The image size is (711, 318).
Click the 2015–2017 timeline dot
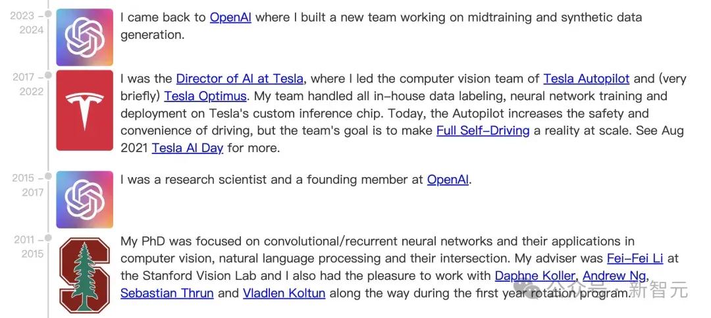(x=48, y=176)
